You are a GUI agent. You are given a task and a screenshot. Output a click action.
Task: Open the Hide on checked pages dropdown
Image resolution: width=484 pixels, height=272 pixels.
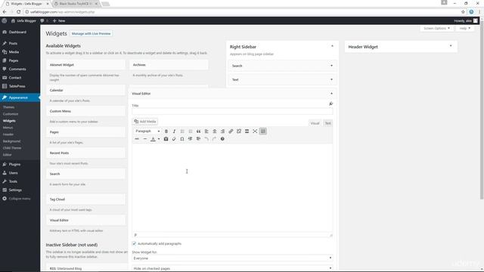tap(232, 268)
